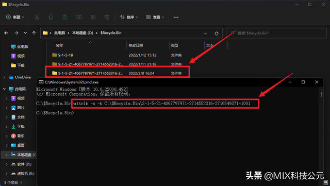Viewport: 330px width, 186px height.
Task: Expand the 软件 (D:) drive node
Action: [x=7, y=164]
